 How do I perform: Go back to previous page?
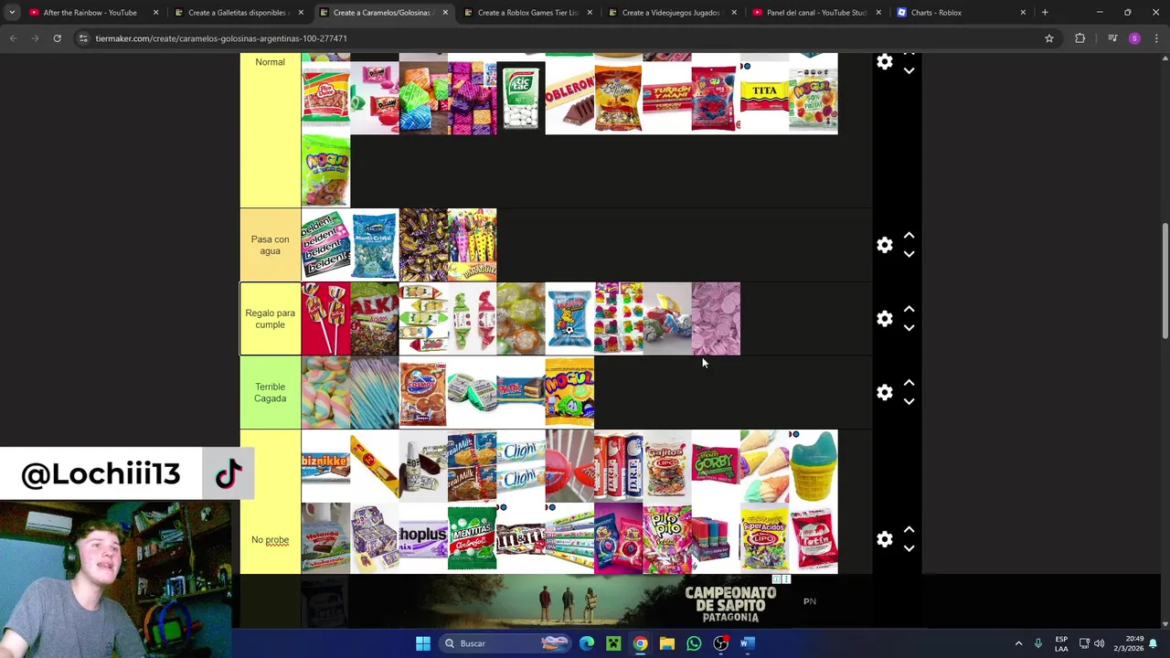coord(13,38)
